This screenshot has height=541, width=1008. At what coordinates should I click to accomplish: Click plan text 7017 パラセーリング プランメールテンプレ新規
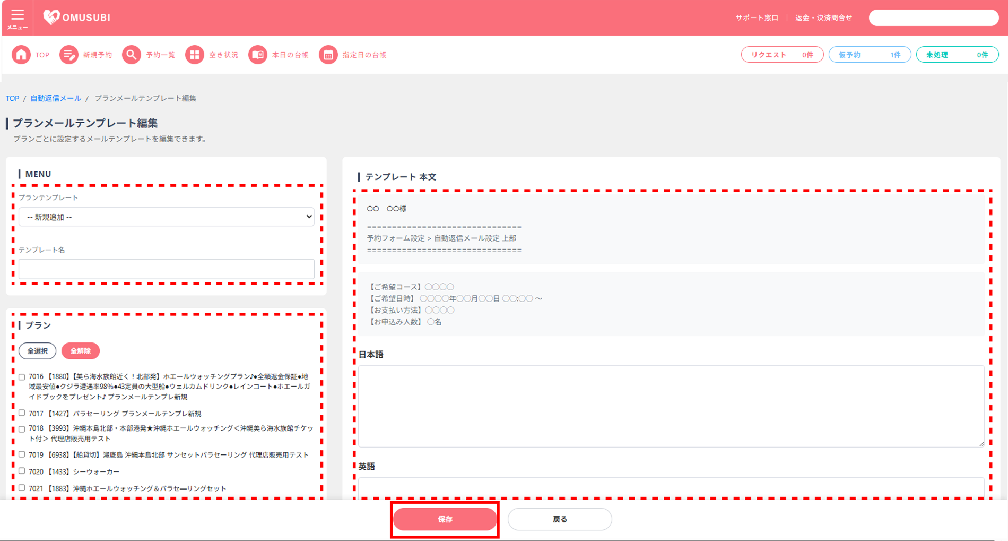pos(115,414)
